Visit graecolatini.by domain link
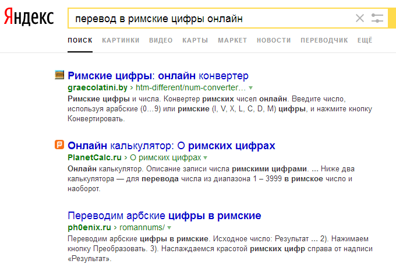This screenshot has width=396, height=271. click(97, 87)
